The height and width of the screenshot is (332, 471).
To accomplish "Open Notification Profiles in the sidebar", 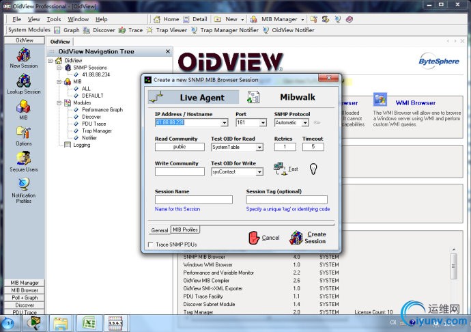I will (23, 190).
